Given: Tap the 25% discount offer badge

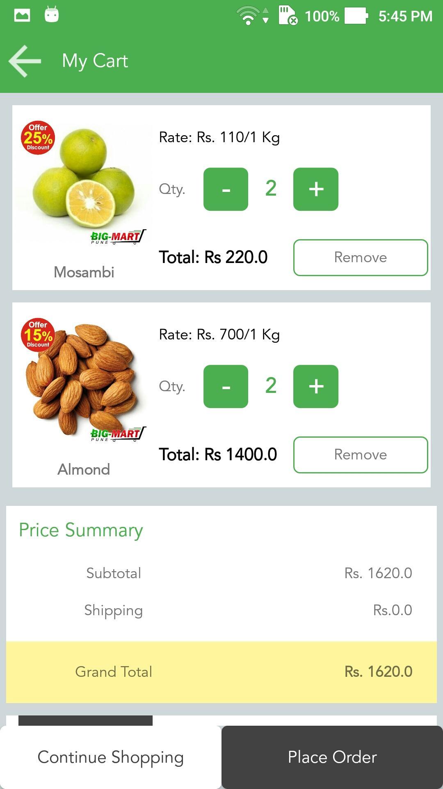Looking at the screenshot, I should 38,138.
